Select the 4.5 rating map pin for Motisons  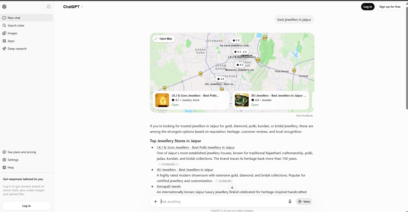[x=240, y=65]
